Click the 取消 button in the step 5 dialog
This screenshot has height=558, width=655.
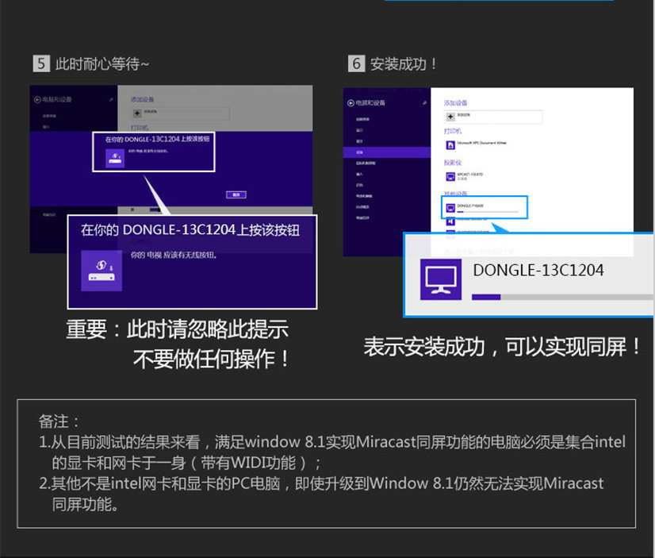(x=236, y=193)
